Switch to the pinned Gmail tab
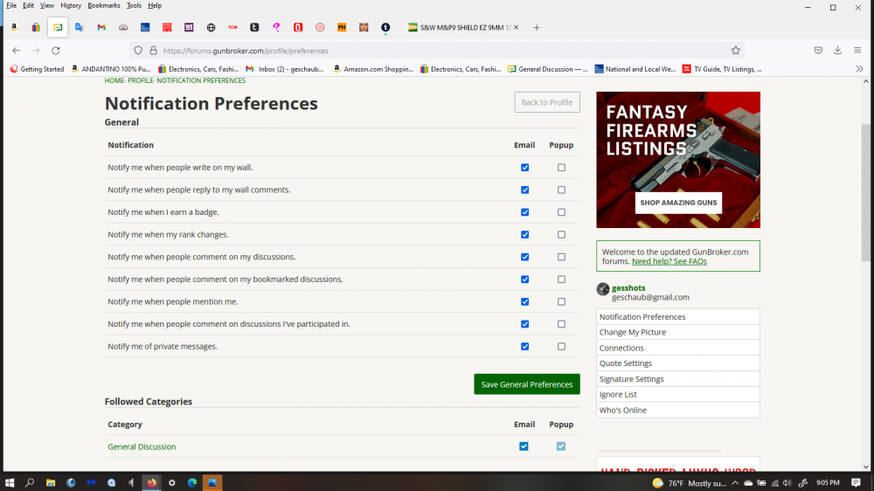This screenshot has width=874, height=491. 101,27
